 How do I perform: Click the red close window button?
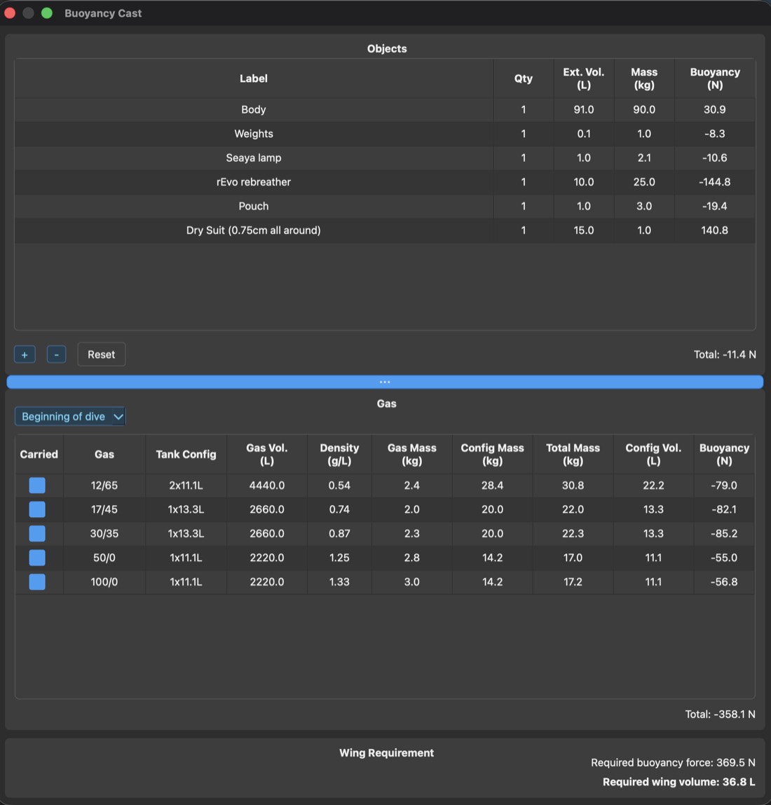pyautogui.click(x=10, y=13)
